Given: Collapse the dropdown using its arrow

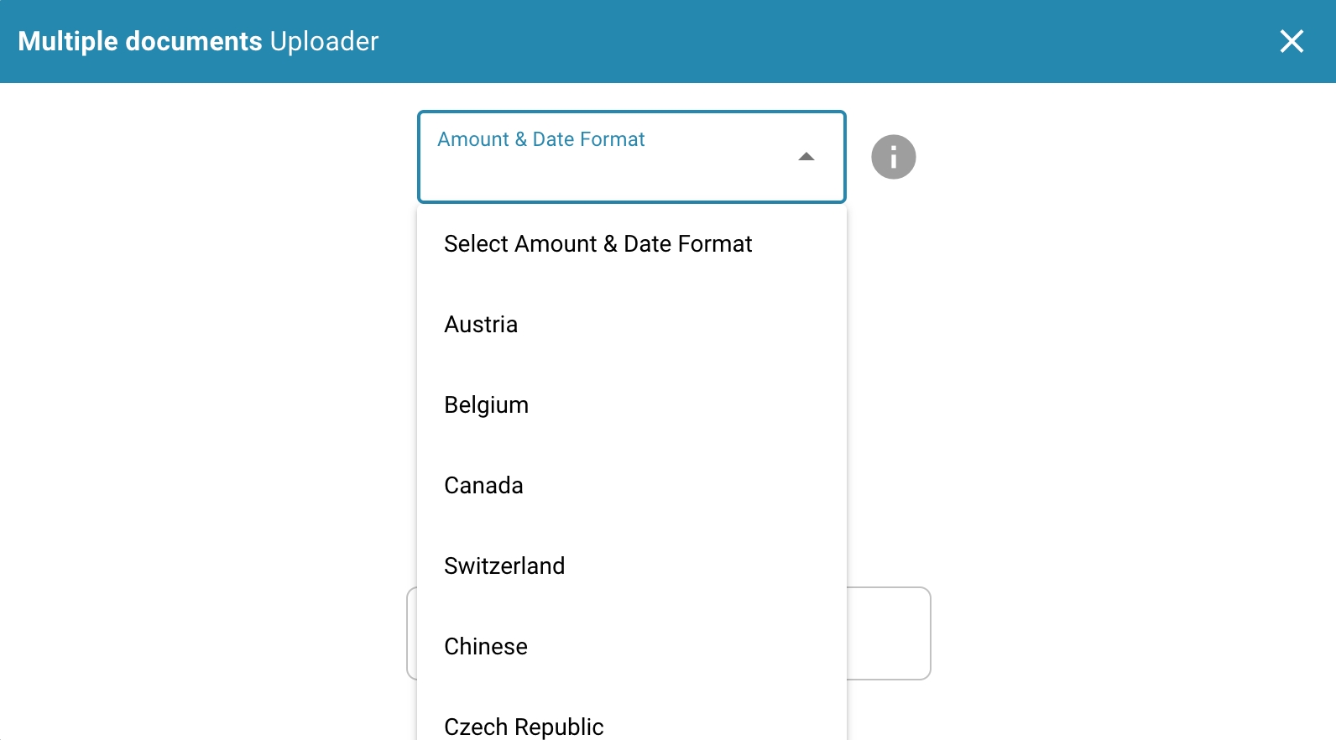Looking at the screenshot, I should coord(806,157).
